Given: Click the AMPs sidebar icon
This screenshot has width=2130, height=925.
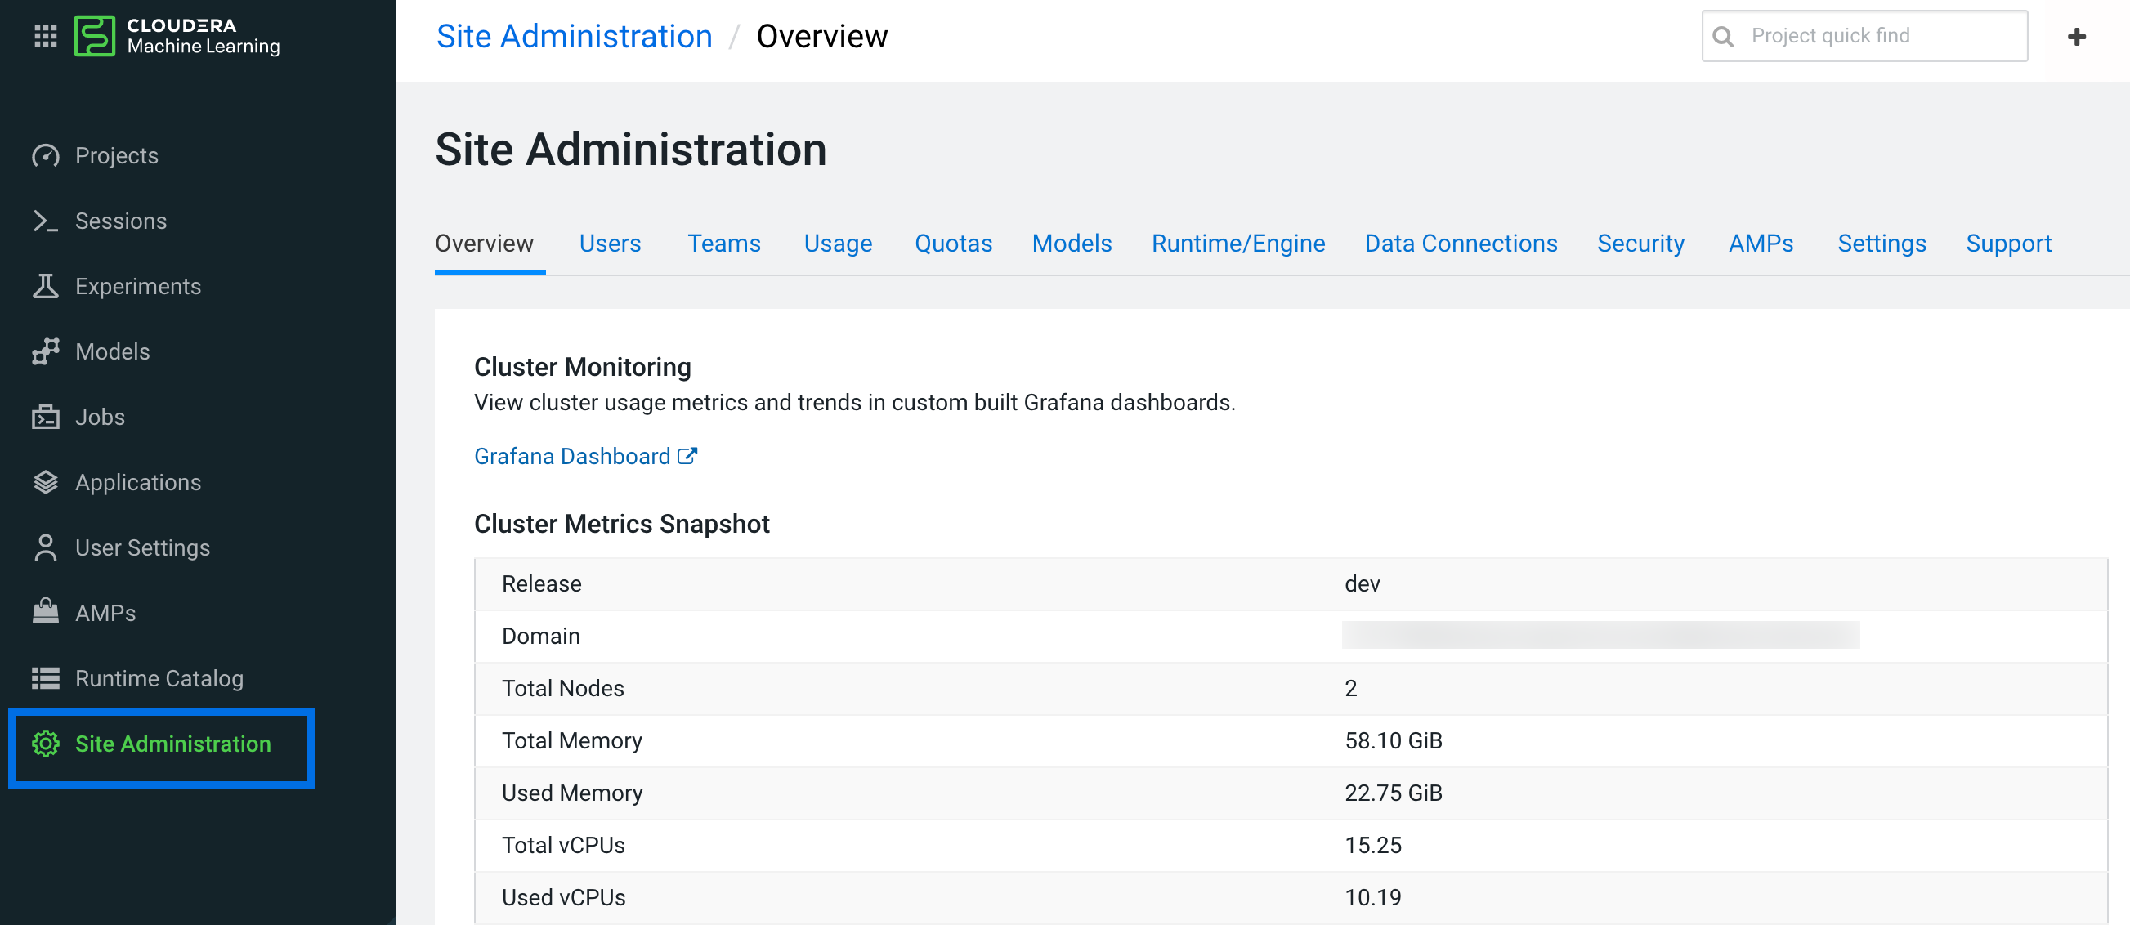Looking at the screenshot, I should (46, 613).
